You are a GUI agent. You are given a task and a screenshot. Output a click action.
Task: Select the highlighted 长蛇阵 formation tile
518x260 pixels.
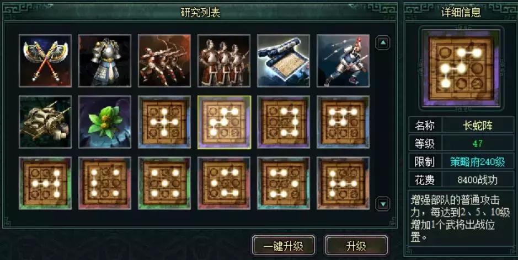coord(224,122)
